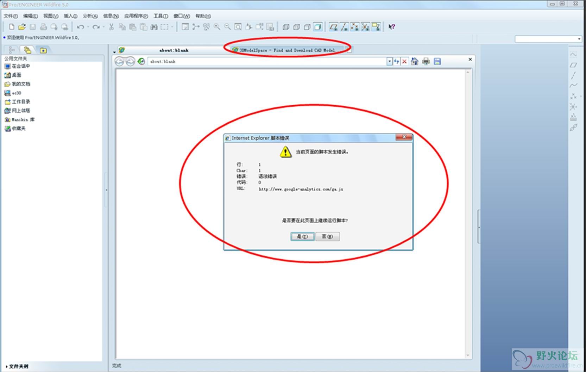Screen dimensions: 586x372
Task: Open the 视图(V) menu
Action: [x=51, y=16]
